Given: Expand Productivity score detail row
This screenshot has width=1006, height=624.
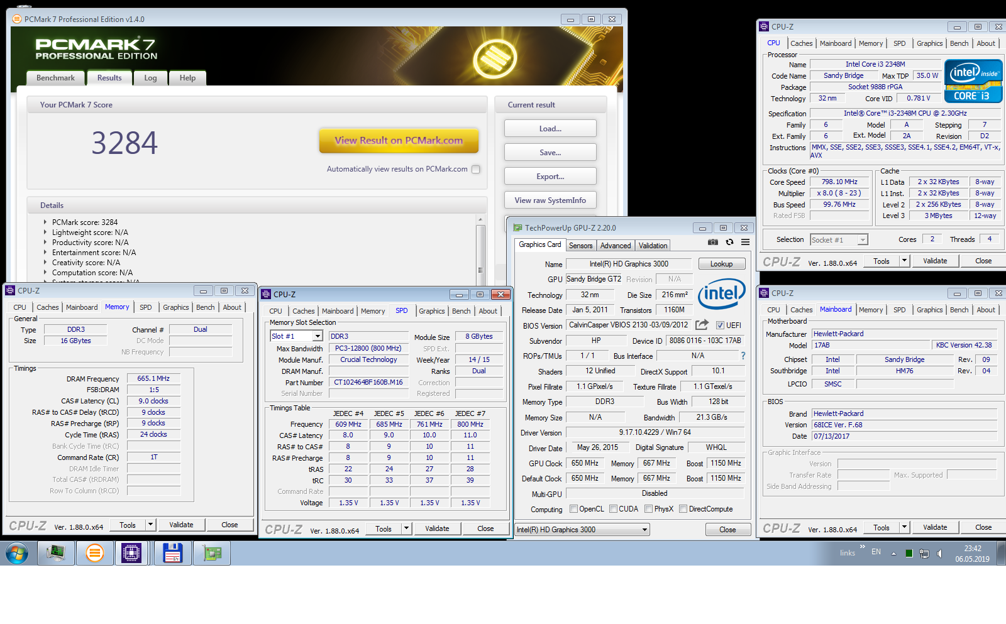Looking at the screenshot, I should point(45,242).
